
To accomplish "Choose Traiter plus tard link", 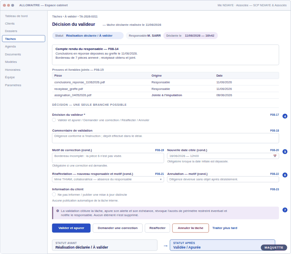I will pyautogui.click(x=225, y=228).
